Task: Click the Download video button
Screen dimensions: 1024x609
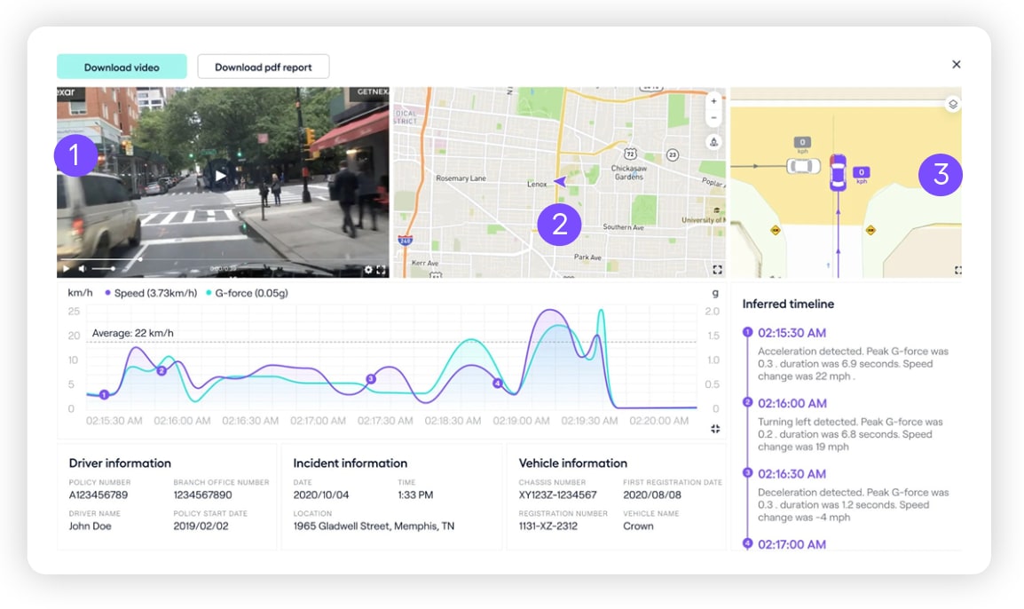Action: (122, 67)
